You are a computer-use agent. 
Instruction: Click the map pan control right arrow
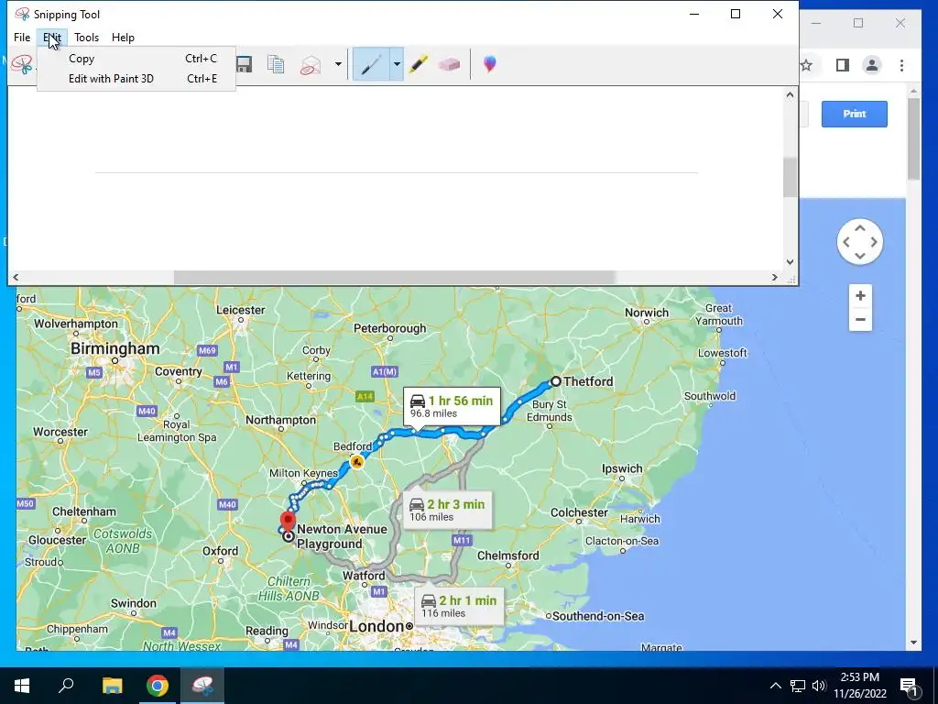pyautogui.click(x=874, y=242)
